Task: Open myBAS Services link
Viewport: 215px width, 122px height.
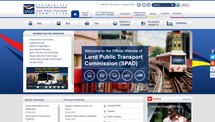Action: click(37, 43)
